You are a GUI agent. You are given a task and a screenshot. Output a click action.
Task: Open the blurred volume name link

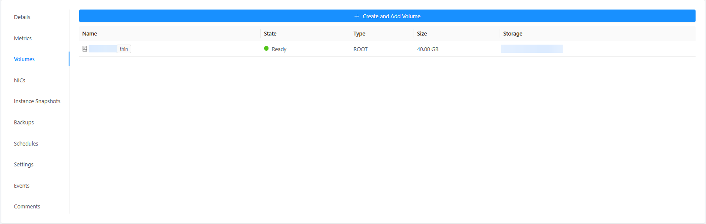(103, 49)
